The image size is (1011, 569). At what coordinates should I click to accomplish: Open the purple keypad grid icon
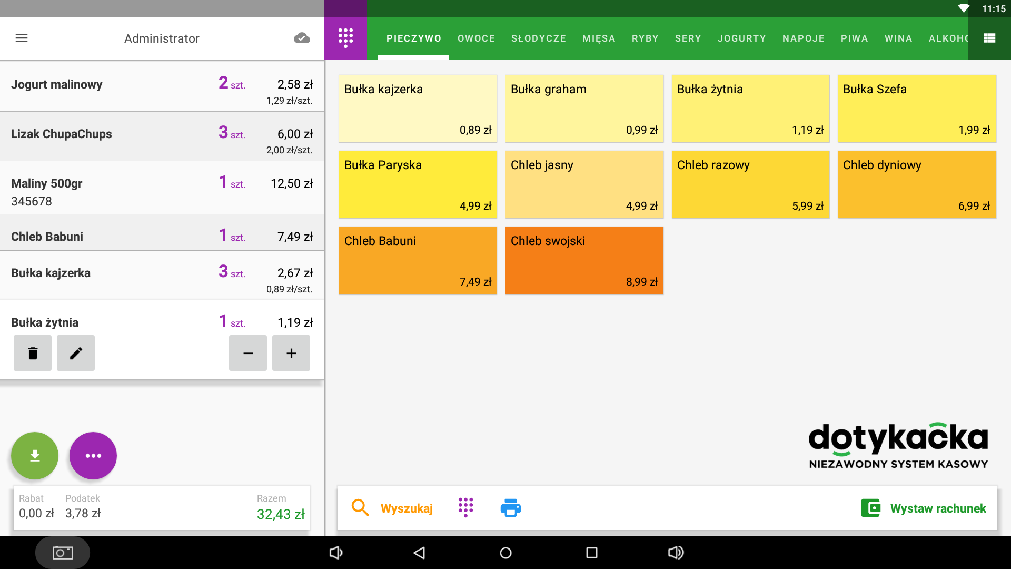(345, 38)
